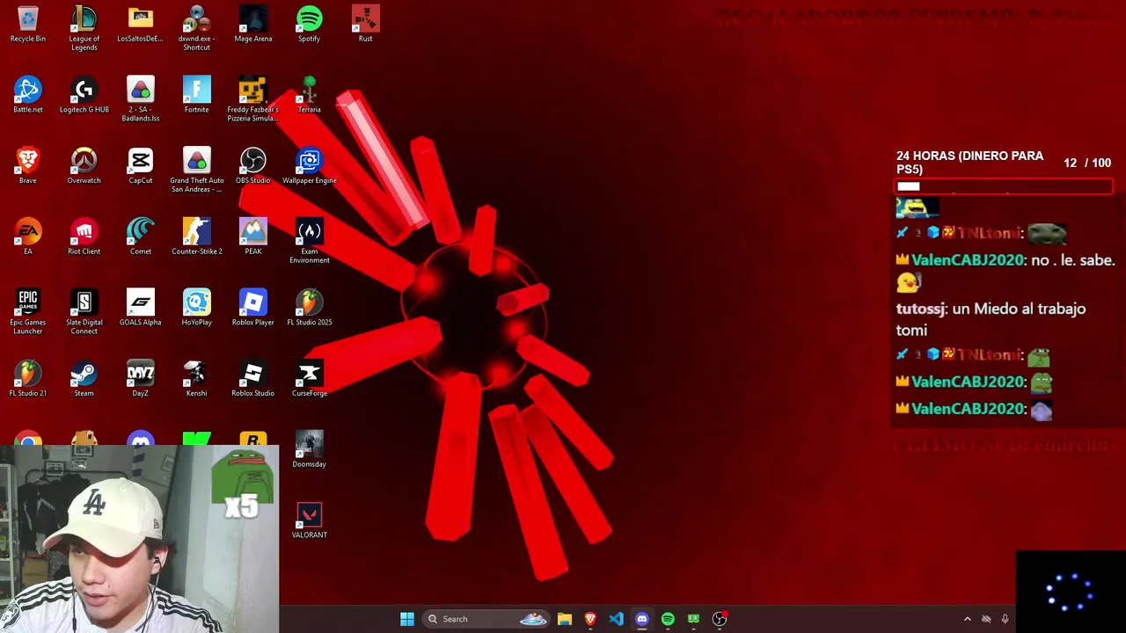Select the Steam desktop icon

point(84,379)
